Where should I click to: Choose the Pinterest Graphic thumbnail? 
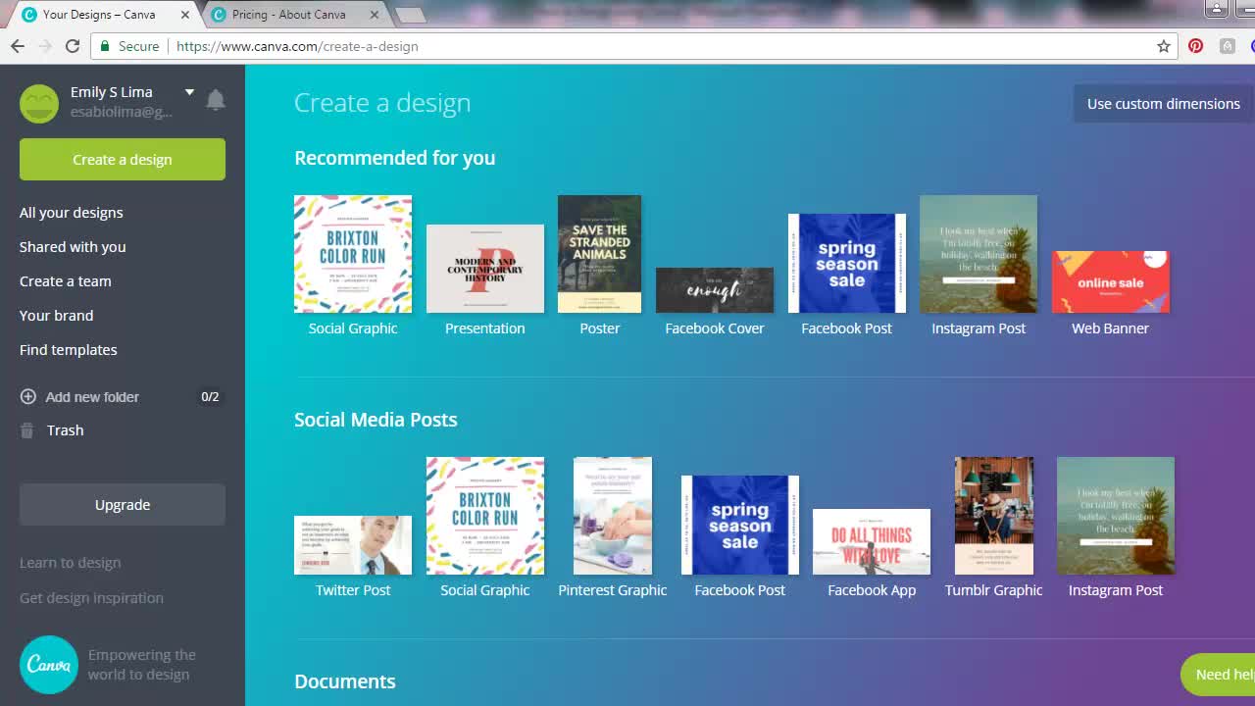(x=613, y=516)
